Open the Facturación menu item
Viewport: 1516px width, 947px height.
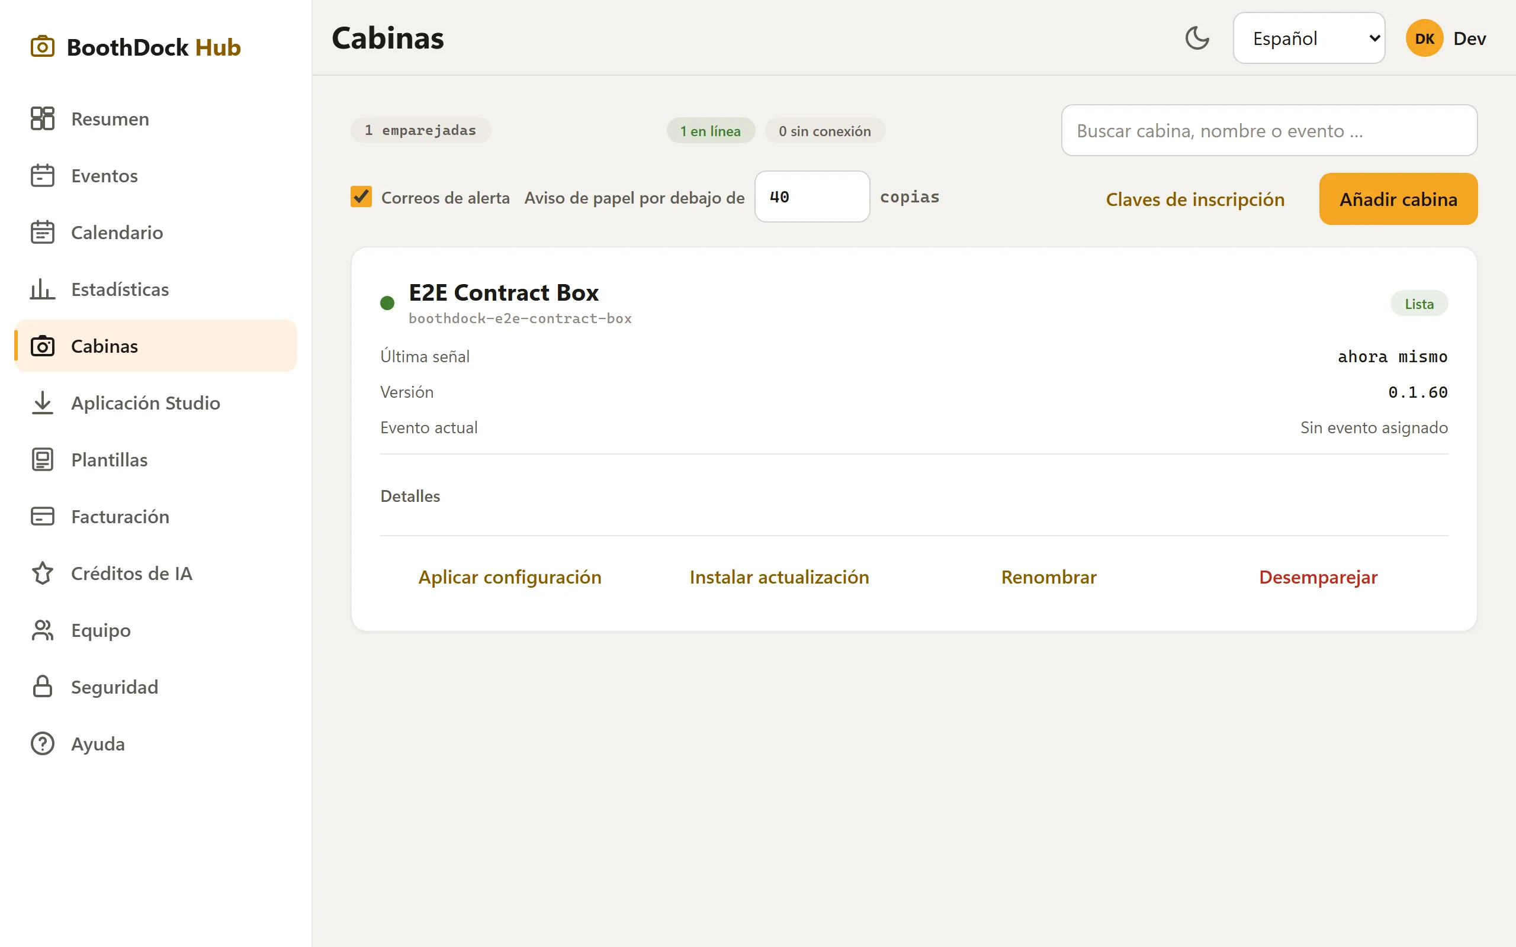pyautogui.click(x=156, y=516)
